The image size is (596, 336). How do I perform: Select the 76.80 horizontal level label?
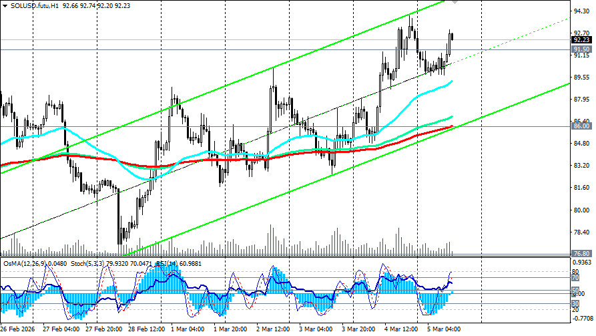pos(581,253)
